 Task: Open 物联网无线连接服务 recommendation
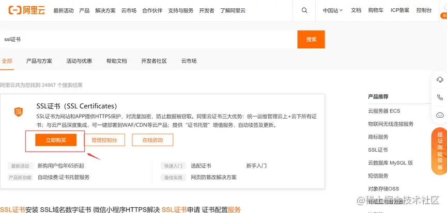[391, 124]
